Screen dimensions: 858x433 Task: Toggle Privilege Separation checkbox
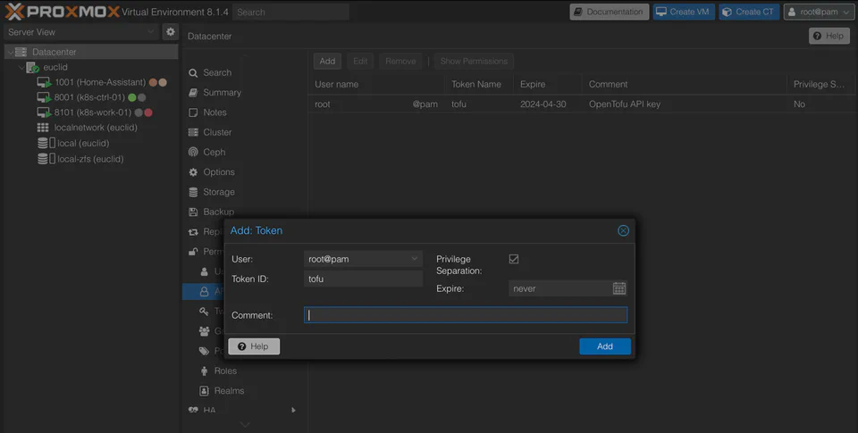point(514,259)
